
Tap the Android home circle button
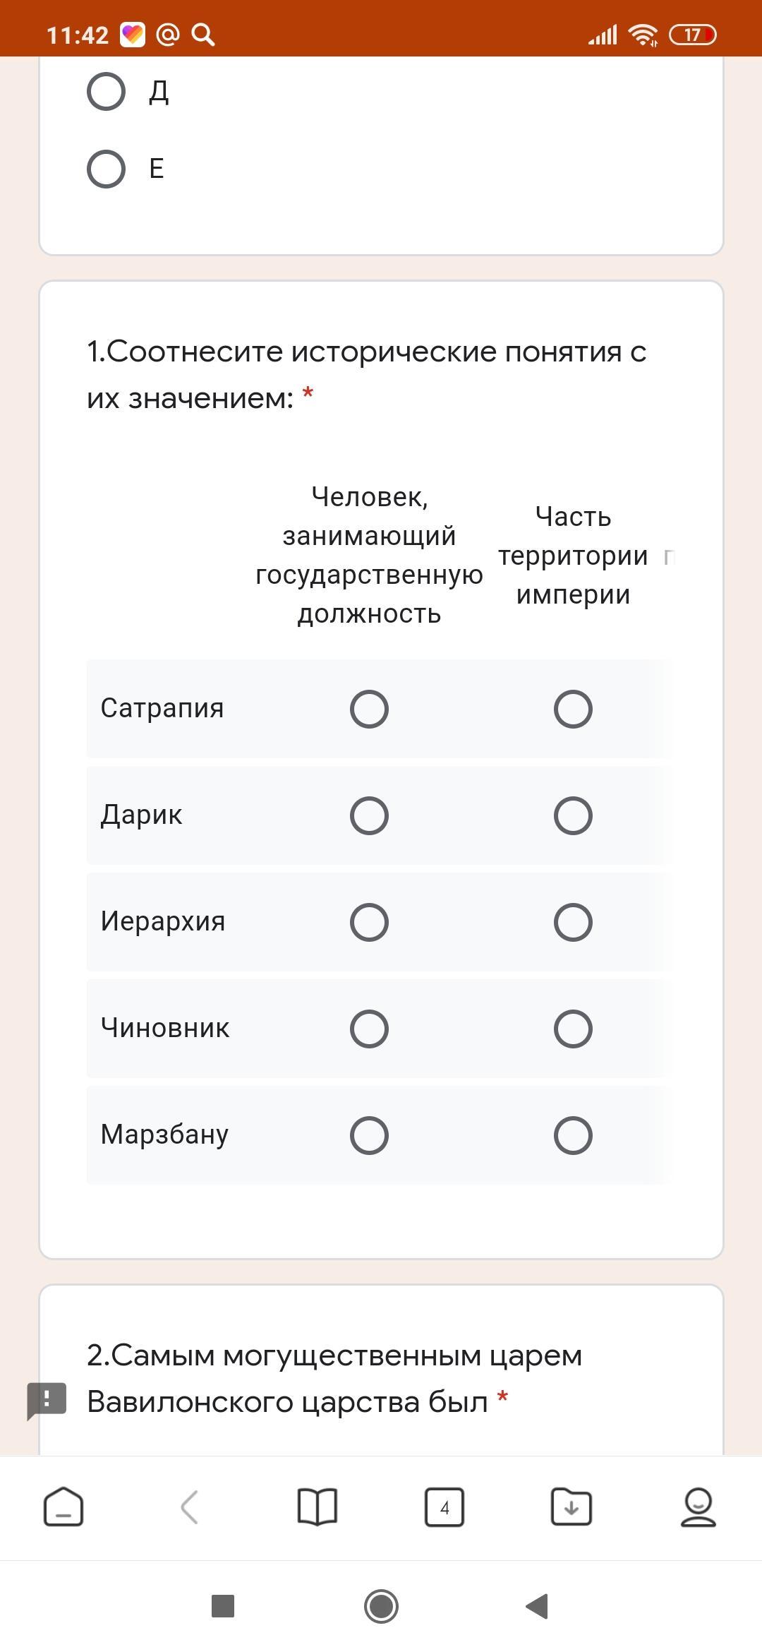point(381,1606)
